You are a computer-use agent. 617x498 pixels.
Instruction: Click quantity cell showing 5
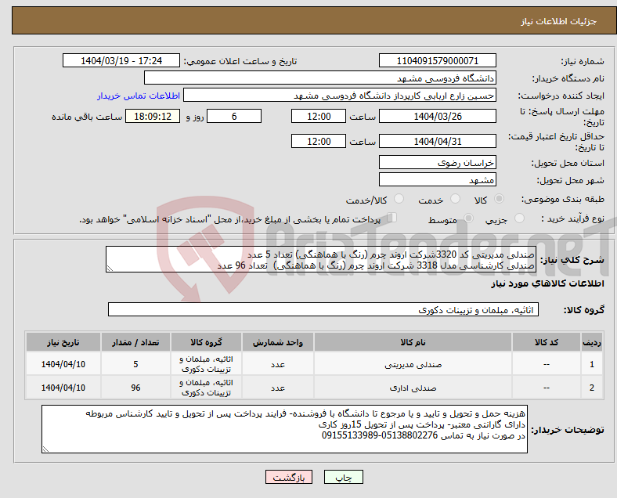135,364
